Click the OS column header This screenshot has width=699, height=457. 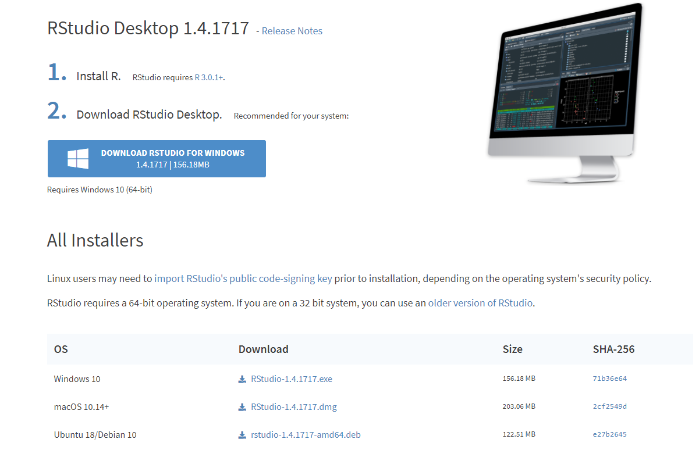(61, 349)
